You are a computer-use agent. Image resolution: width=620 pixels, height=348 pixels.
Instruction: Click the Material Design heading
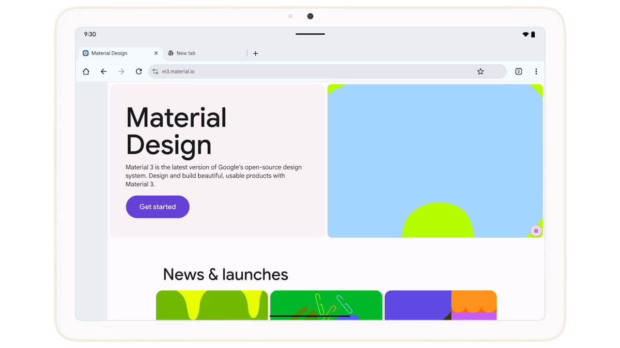[x=176, y=131]
